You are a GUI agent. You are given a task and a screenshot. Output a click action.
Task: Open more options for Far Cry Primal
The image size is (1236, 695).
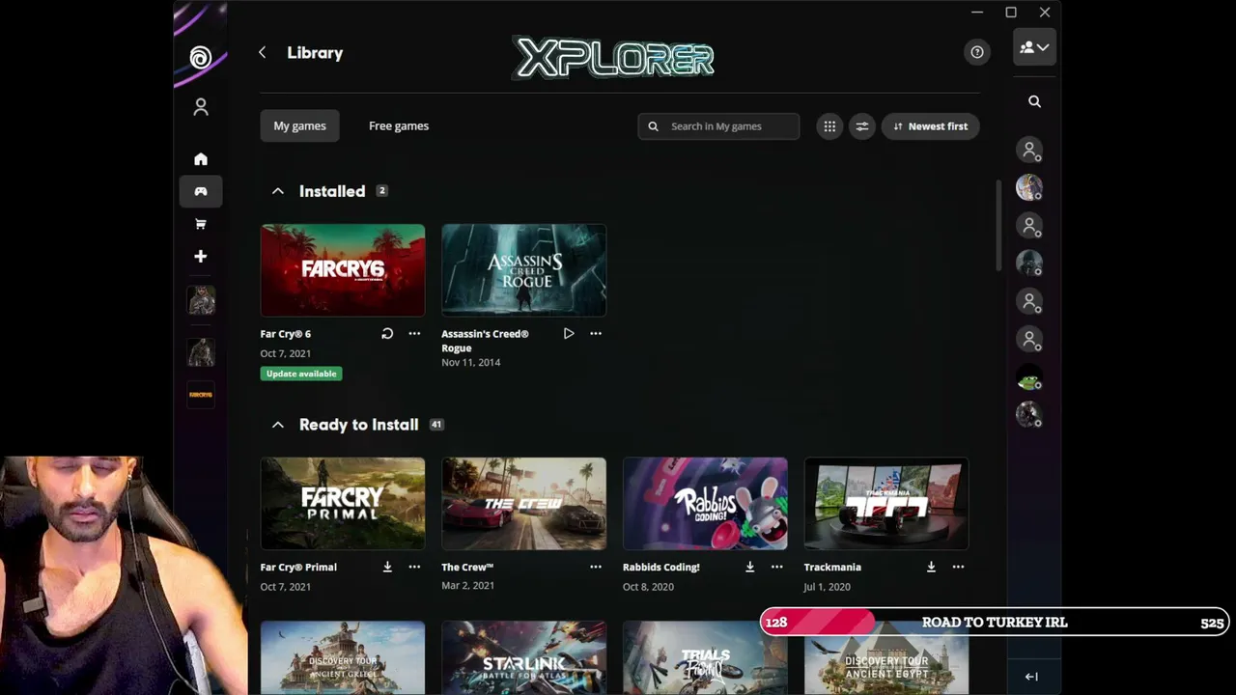pos(414,568)
